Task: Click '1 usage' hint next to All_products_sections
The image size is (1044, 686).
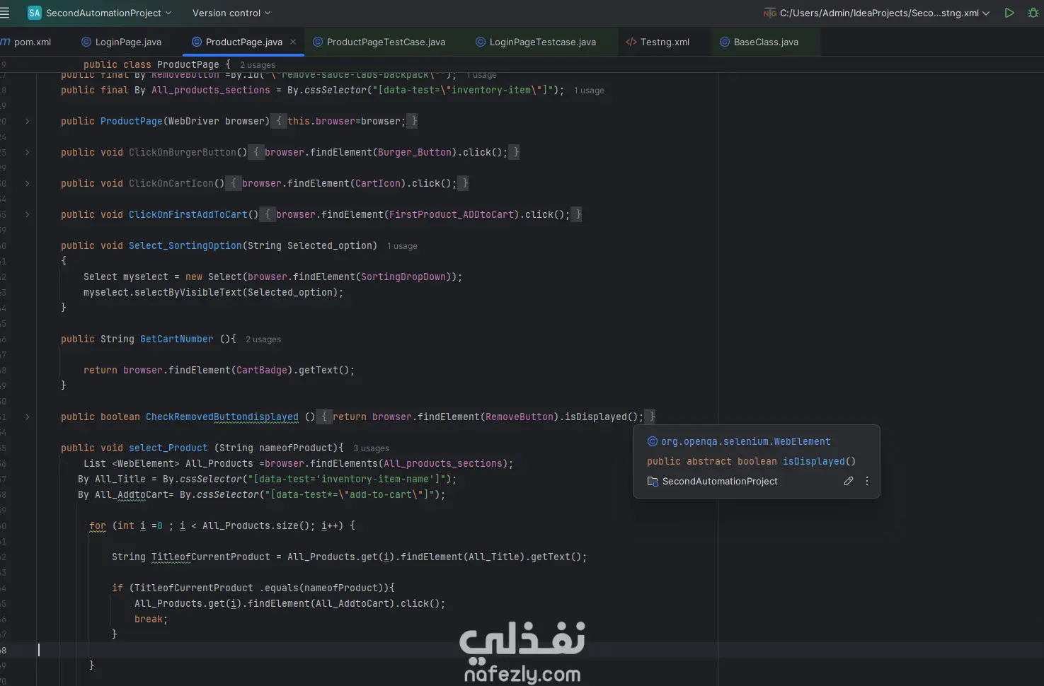Action: pyautogui.click(x=589, y=91)
